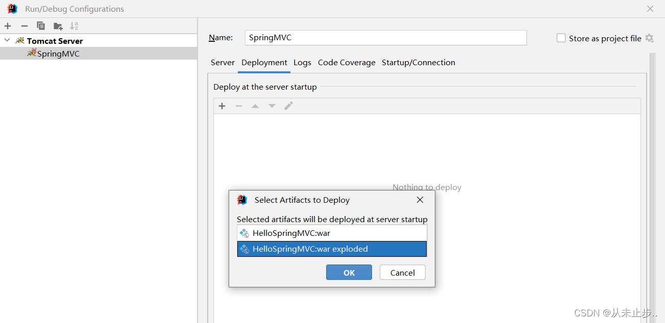Cancel the Select Artifacts dialog
This screenshot has height=323, width=665.
pyautogui.click(x=403, y=273)
